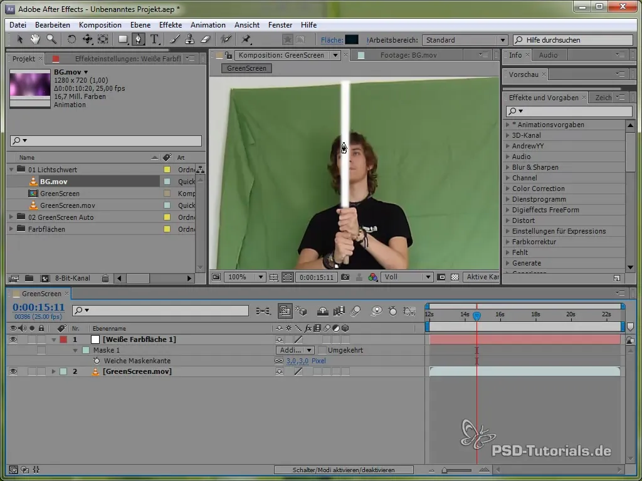The width and height of the screenshot is (642, 481).
Task: Toggle stopwatch for Weiche Maskenkante
Action: point(97,361)
